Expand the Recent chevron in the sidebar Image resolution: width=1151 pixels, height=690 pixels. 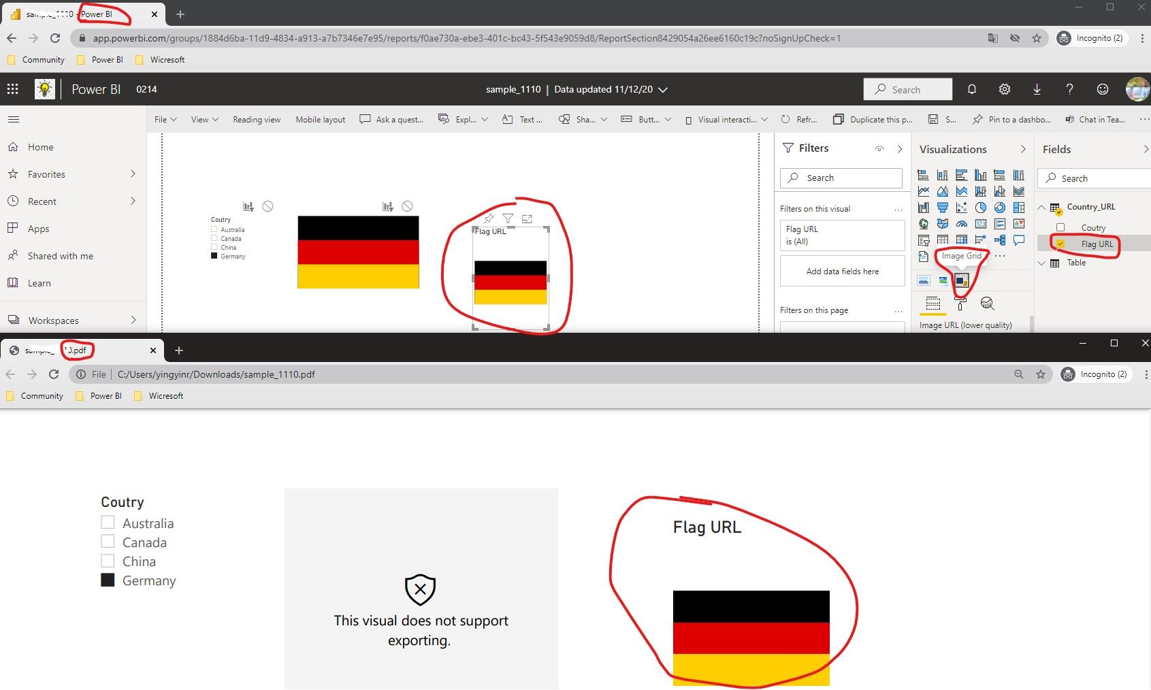click(133, 201)
